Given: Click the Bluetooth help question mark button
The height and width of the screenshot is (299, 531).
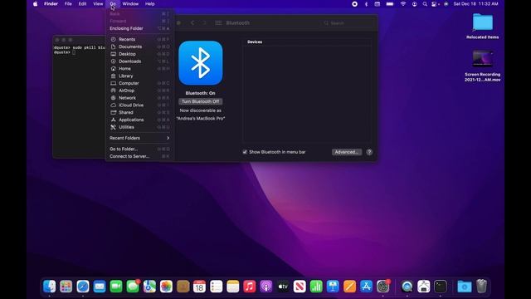Looking at the screenshot, I should [x=369, y=152].
